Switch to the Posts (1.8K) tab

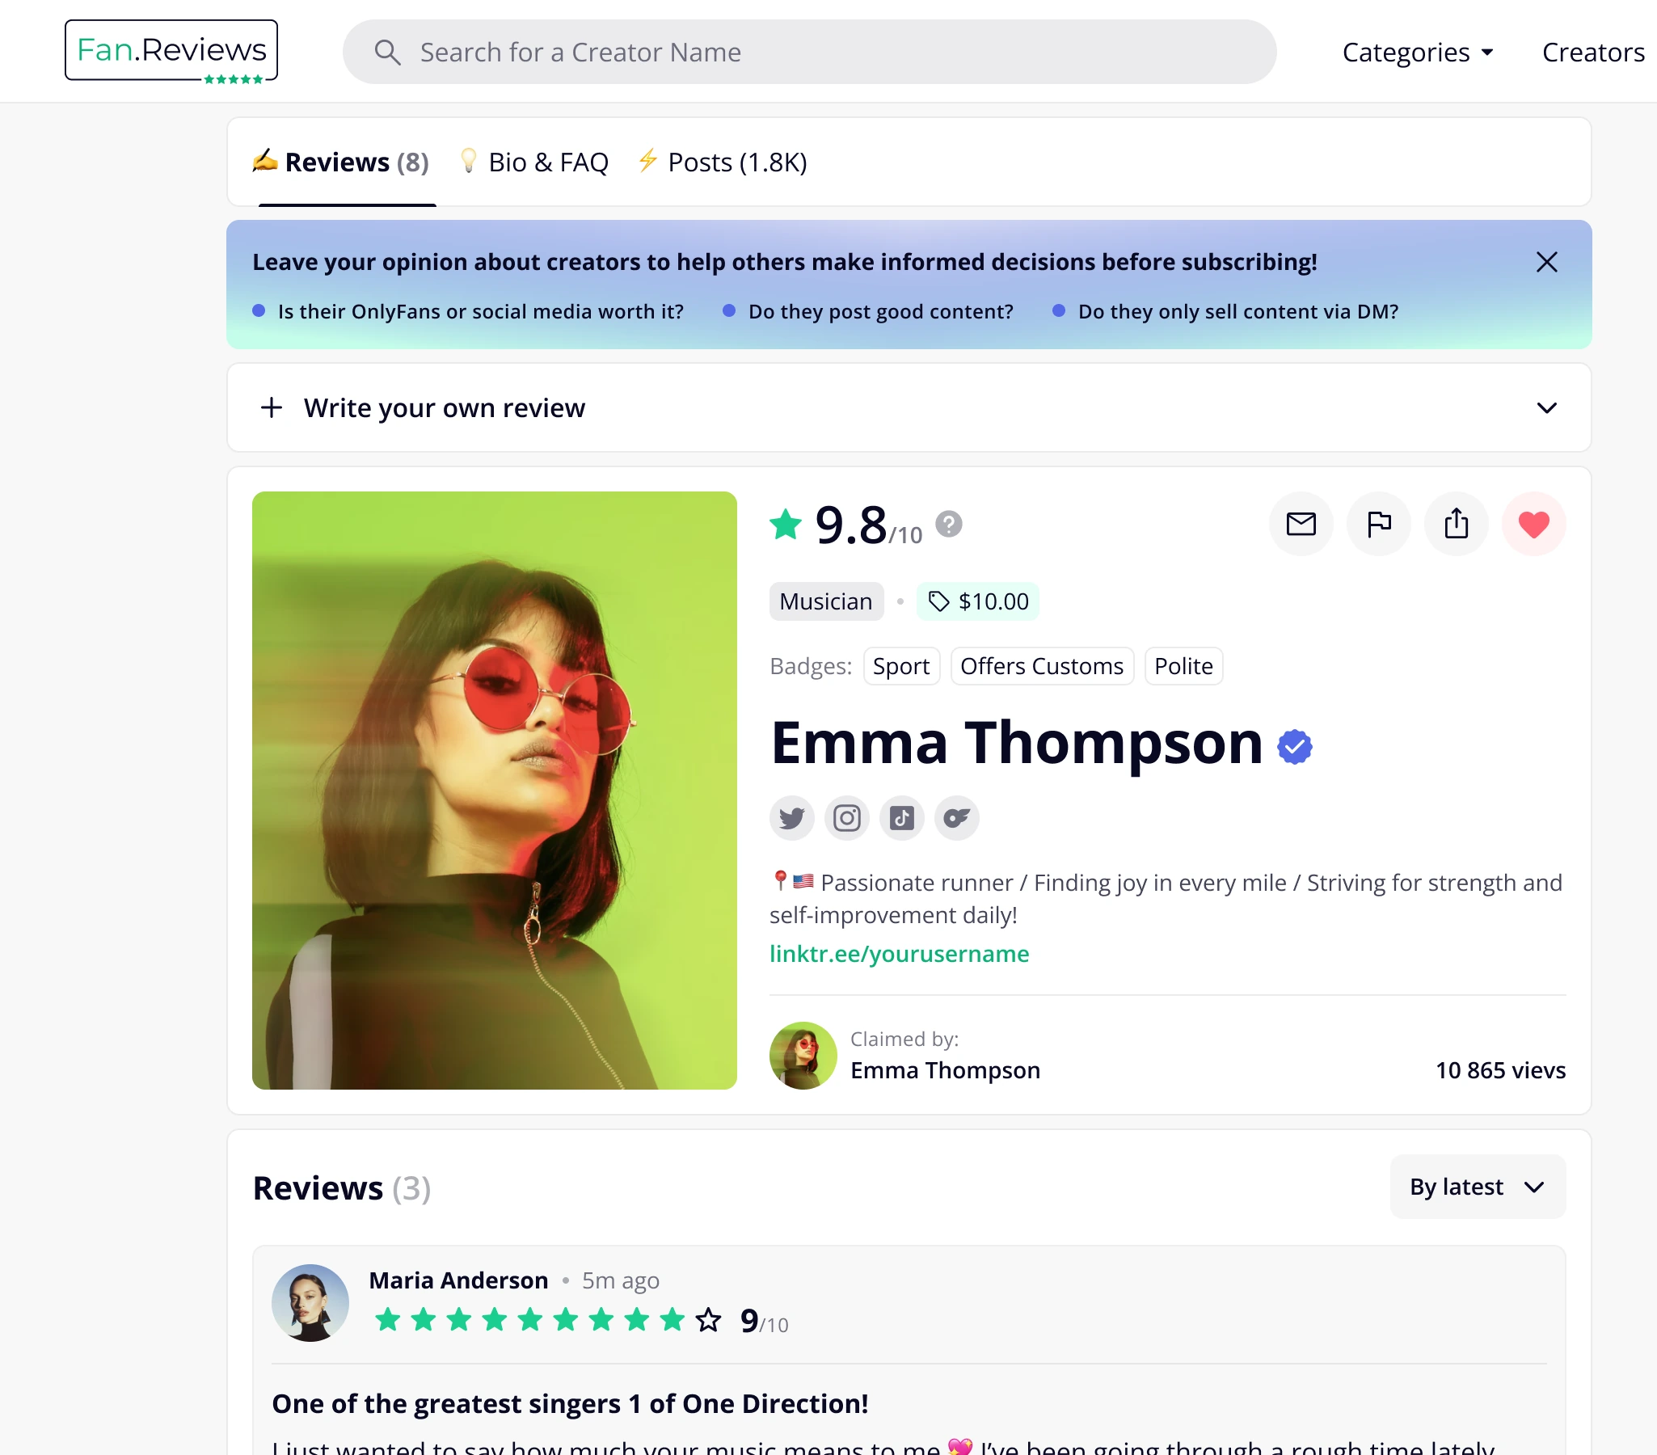723,162
